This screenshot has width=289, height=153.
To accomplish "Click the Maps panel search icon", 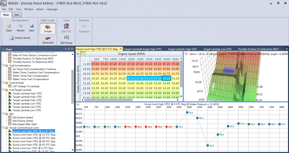I will click(x=4, y=49).
